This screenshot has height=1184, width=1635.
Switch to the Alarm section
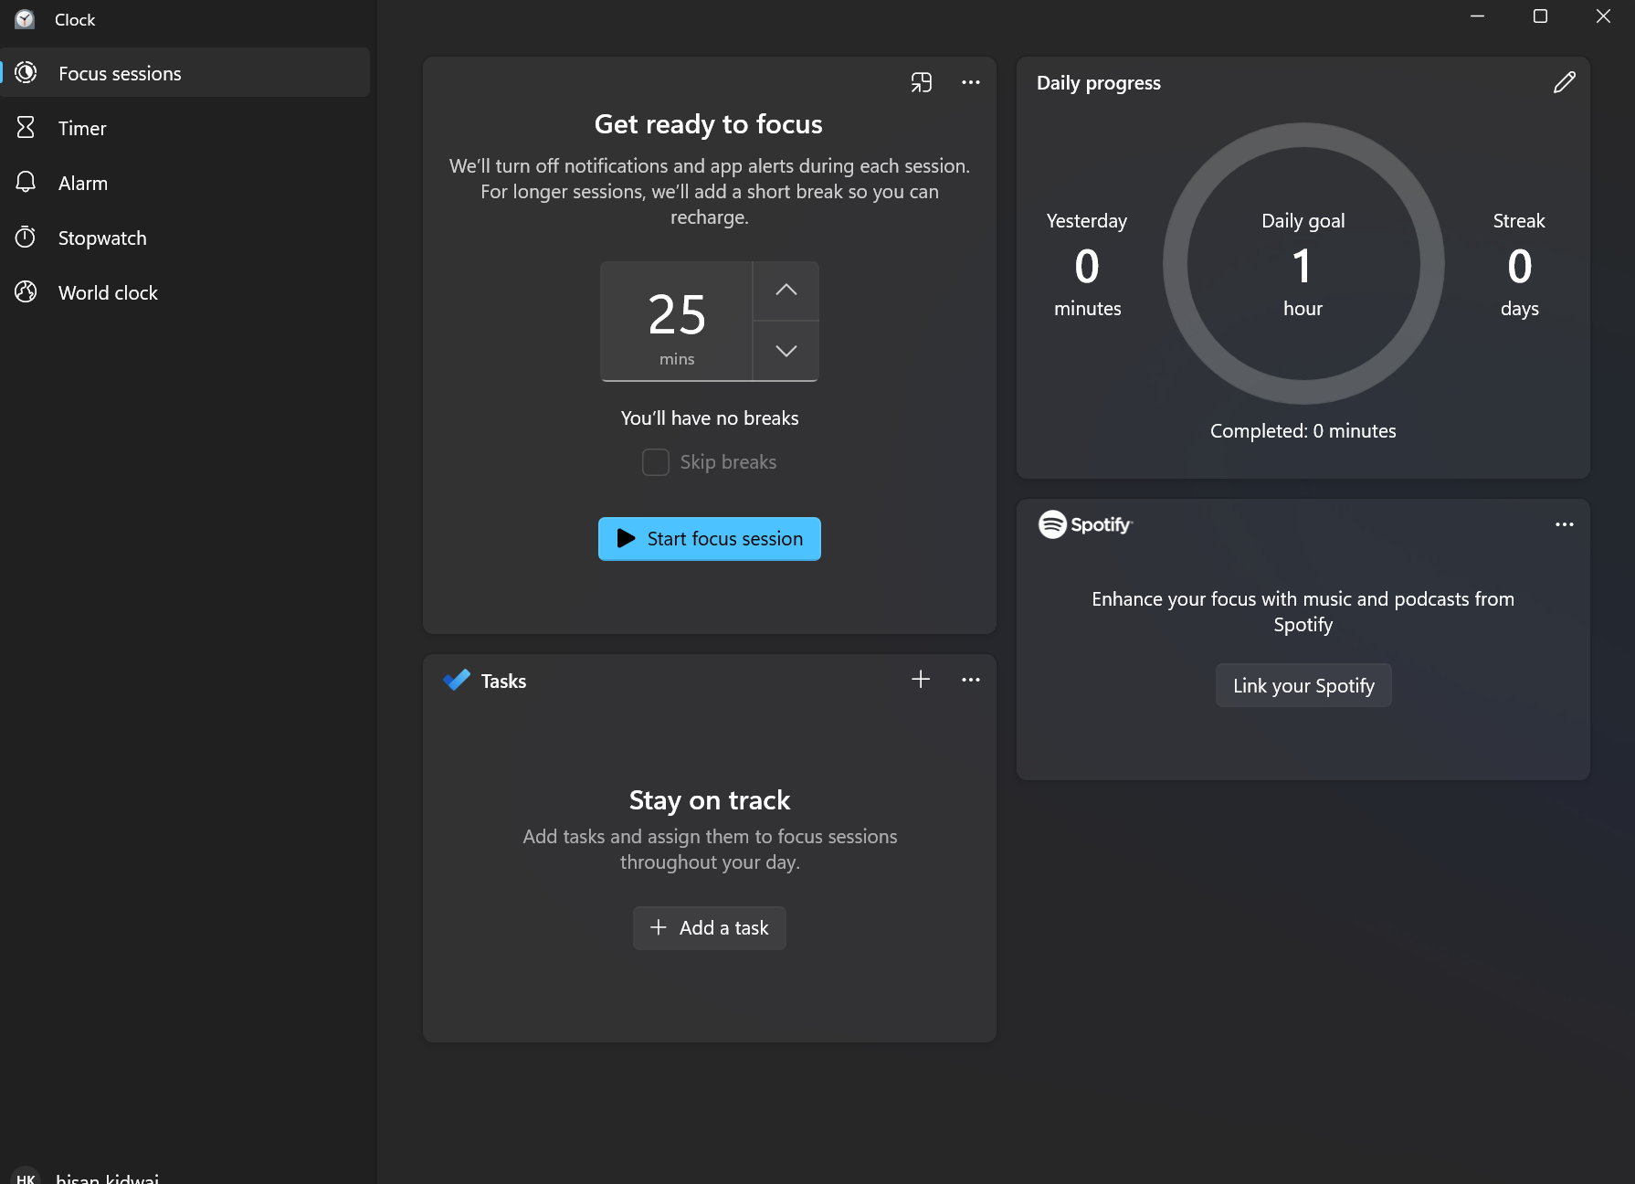[x=84, y=182]
